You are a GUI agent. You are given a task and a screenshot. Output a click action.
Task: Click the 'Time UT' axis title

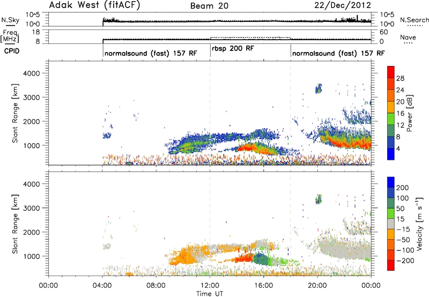[210, 294]
